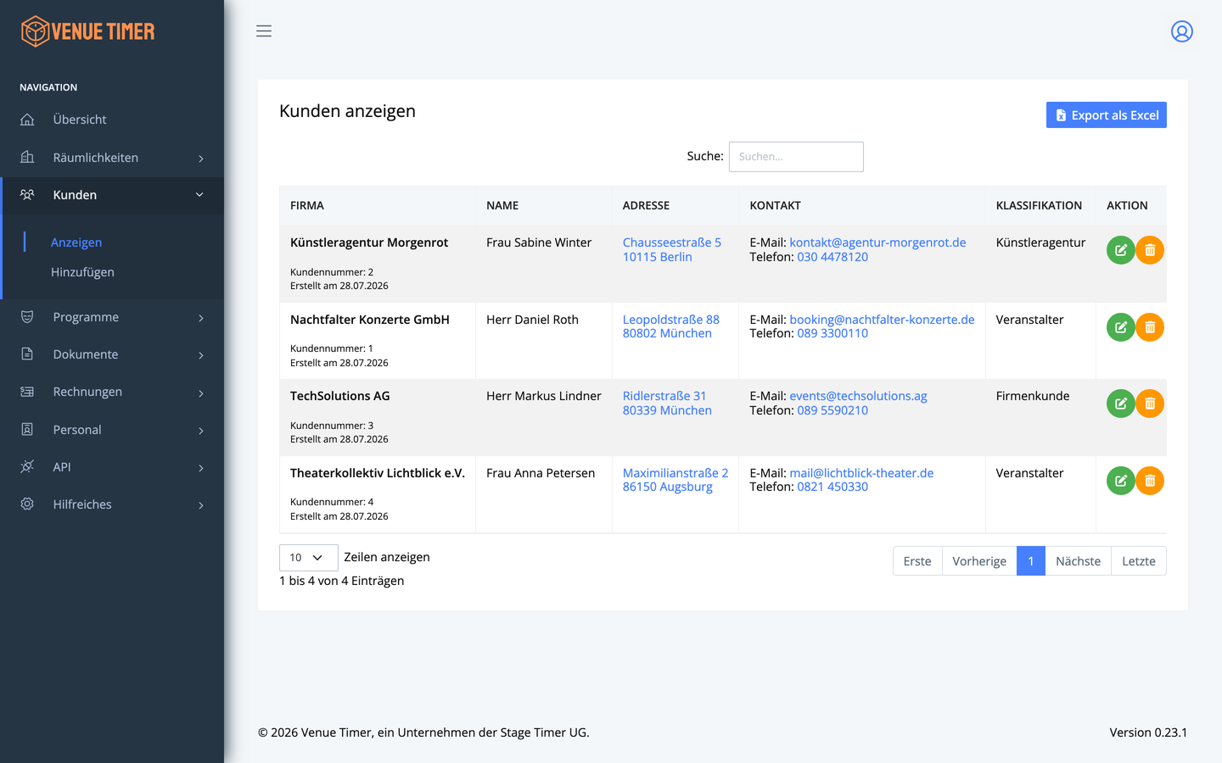Open the kontakt@agentur-morgenrot.de email link
This screenshot has height=763, width=1222.
[877, 242]
